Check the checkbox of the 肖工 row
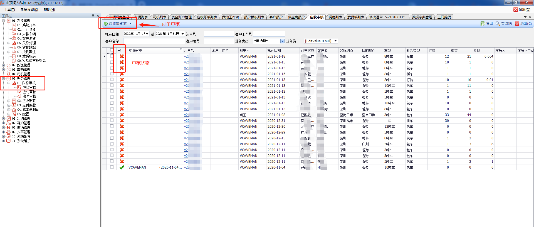The height and width of the screenshot is (227, 534). point(112,115)
